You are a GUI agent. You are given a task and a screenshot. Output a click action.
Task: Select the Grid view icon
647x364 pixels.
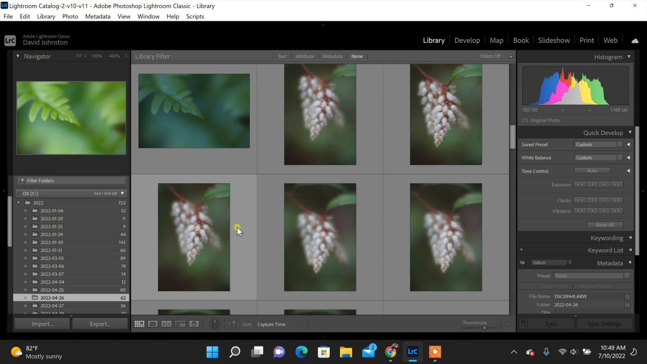pyautogui.click(x=139, y=324)
